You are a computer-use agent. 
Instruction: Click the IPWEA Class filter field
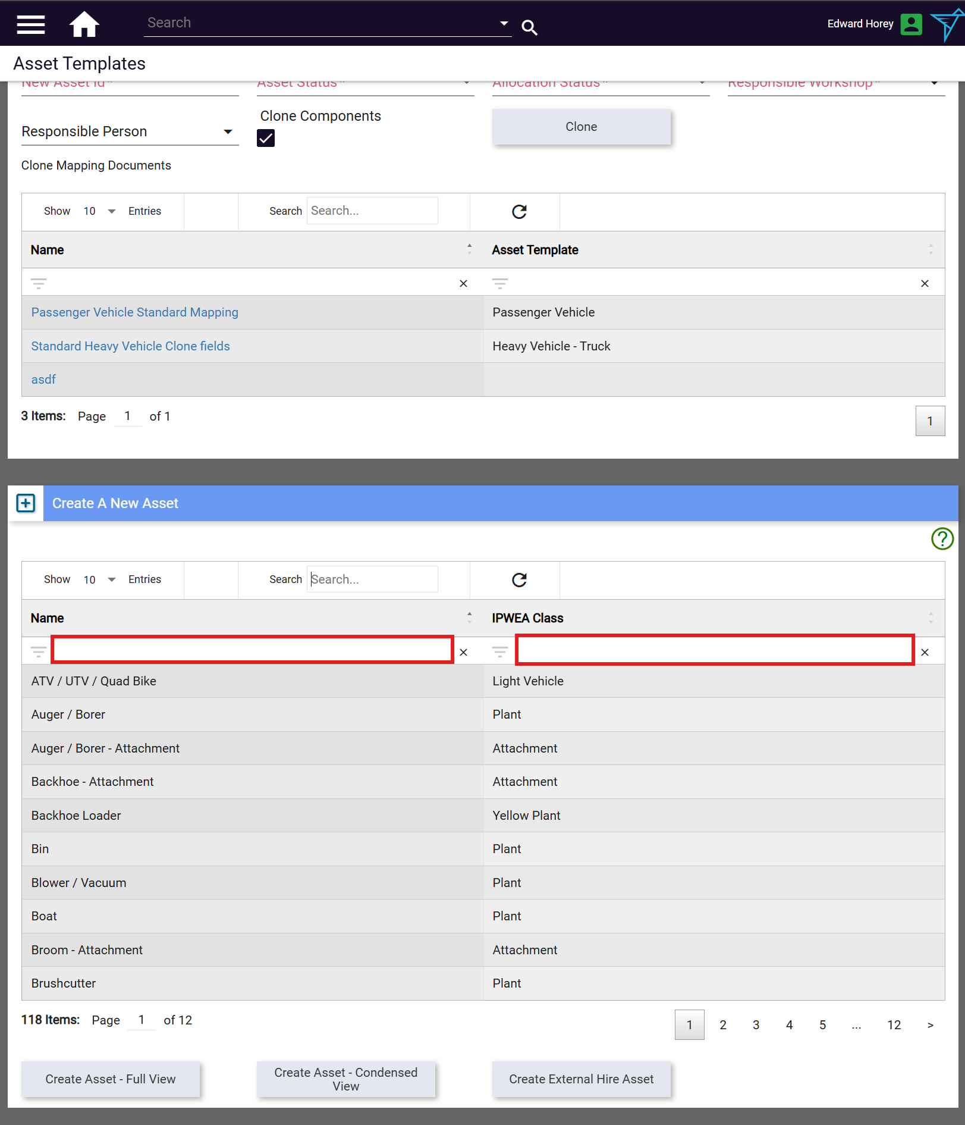pos(715,650)
